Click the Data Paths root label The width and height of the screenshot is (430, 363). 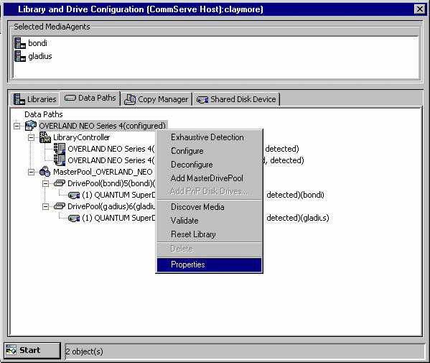[x=44, y=114]
